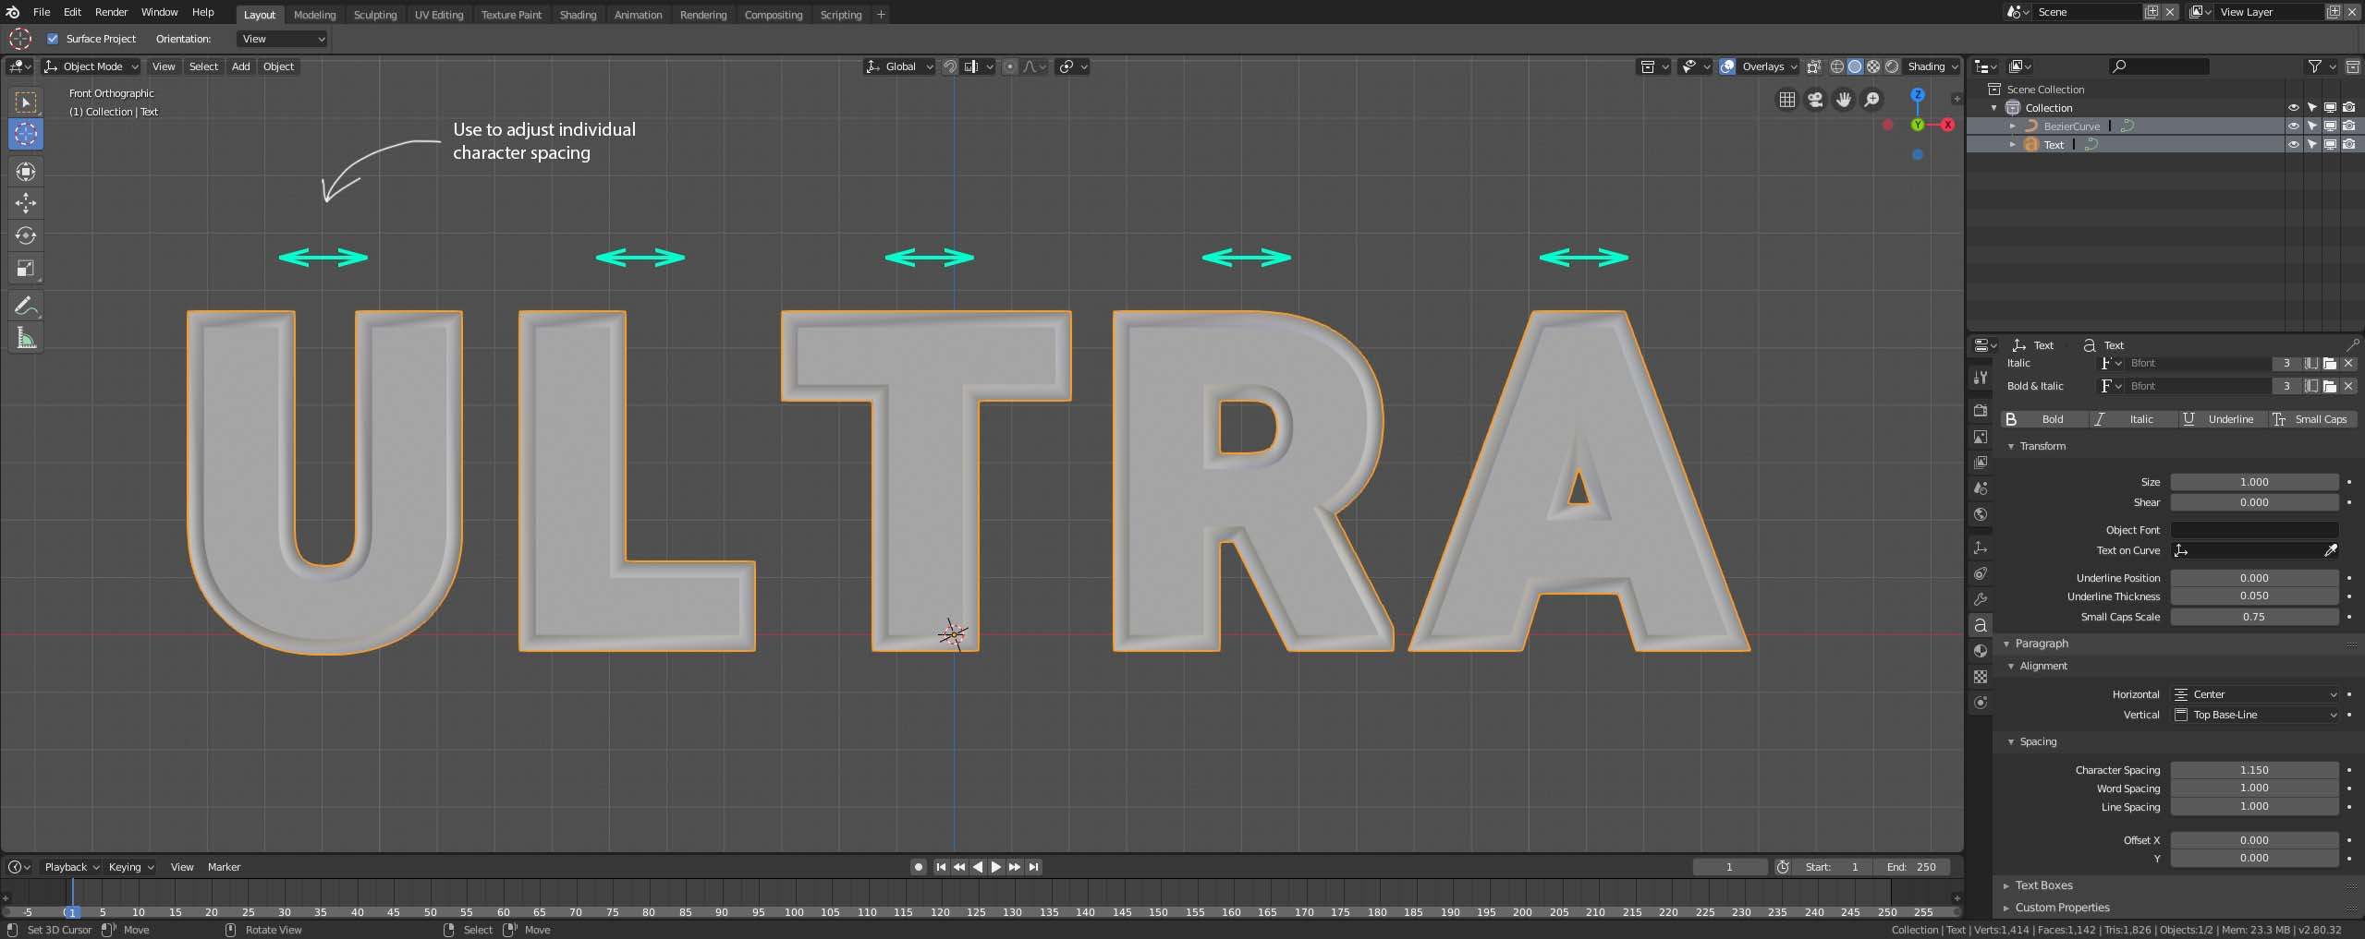Click the timeline End frame field
2365x939 pixels.
click(x=1911, y=867)
